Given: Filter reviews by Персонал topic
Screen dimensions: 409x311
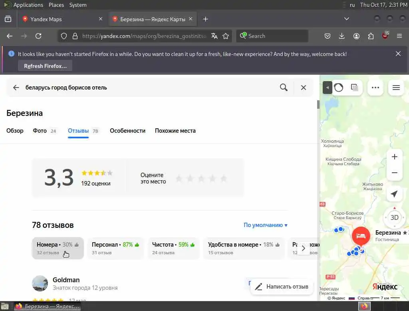Looking at the screenshot, I should coord(115,248).
